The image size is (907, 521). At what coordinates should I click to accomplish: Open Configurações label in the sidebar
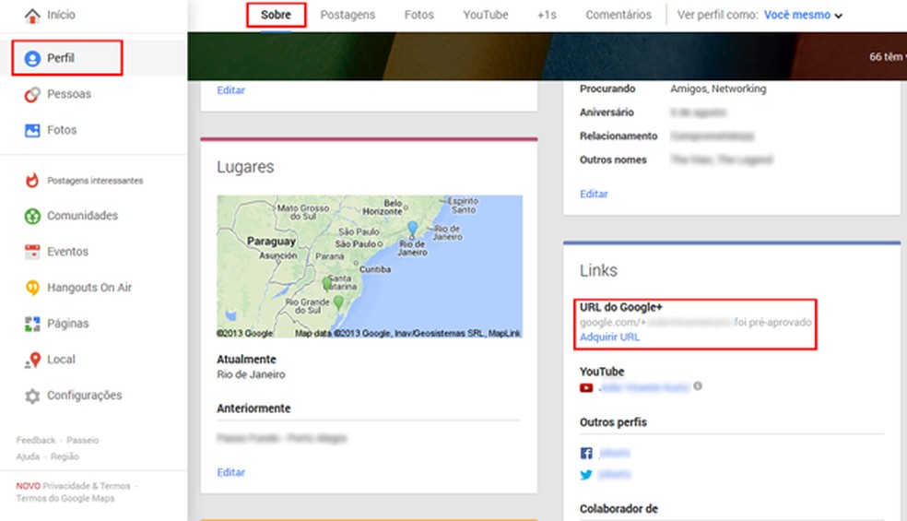[x=85, y=396]
